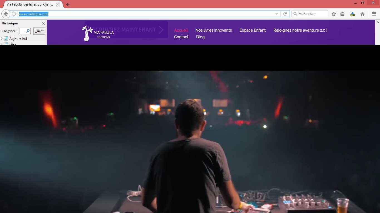Open the address bar history dropdown arrow
This screenshot has height=213, width=380.
pos(277,14)
